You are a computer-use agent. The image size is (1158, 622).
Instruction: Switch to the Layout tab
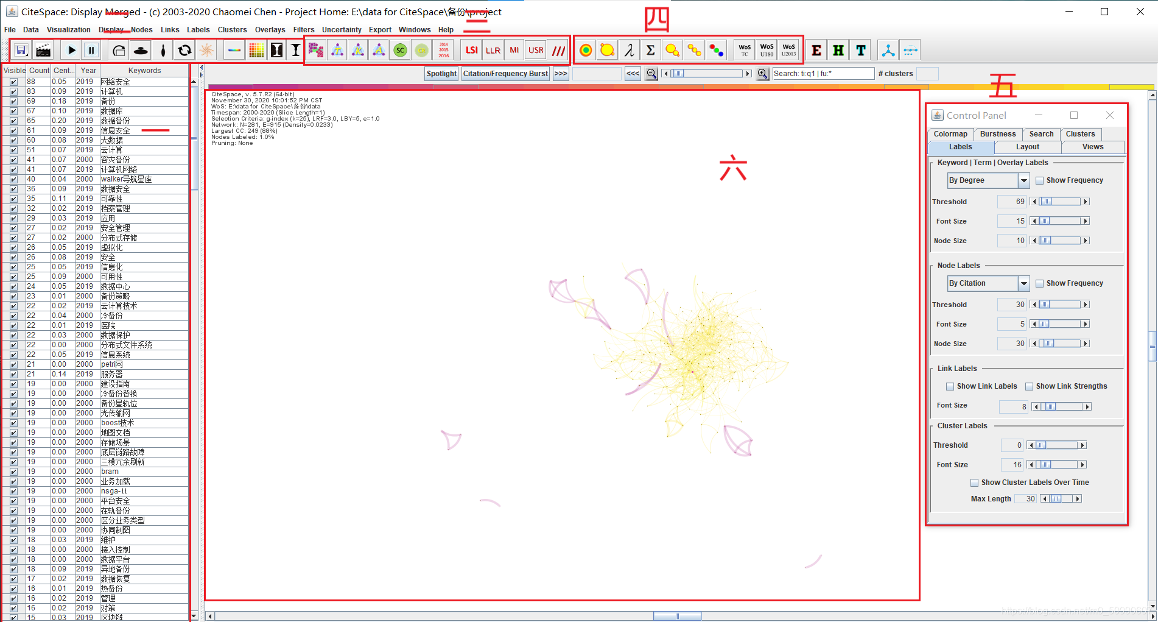point(1028,147)
